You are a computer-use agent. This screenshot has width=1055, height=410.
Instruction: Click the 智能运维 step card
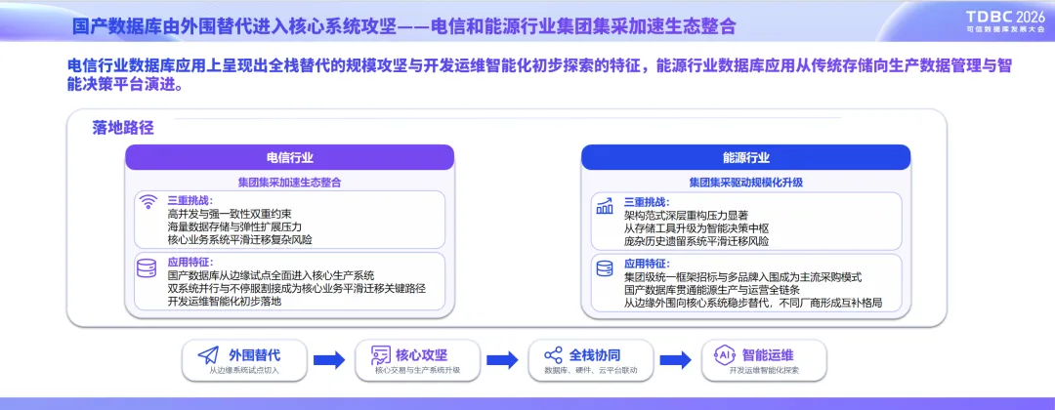point(764,360)
